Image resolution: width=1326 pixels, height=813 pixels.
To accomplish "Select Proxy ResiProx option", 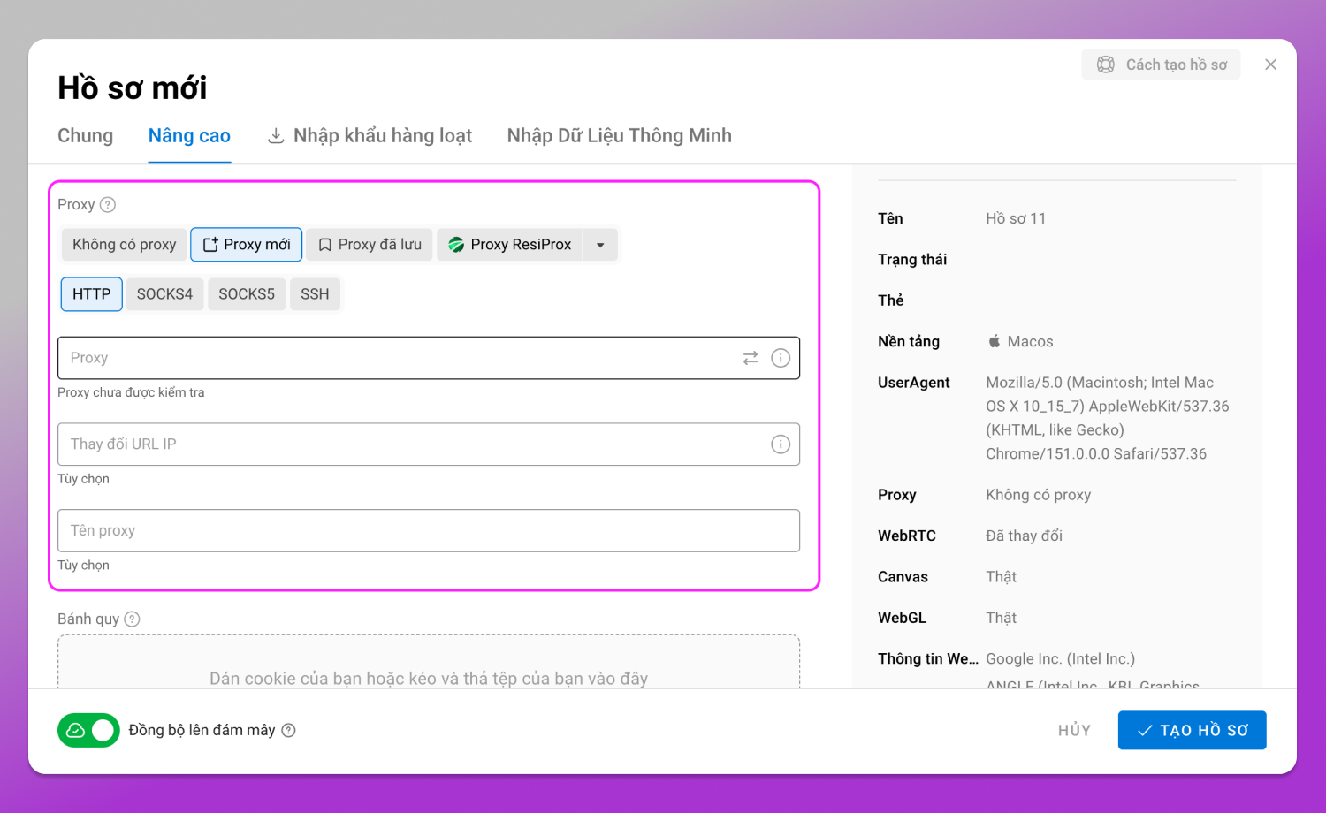I will pos(510,245).
